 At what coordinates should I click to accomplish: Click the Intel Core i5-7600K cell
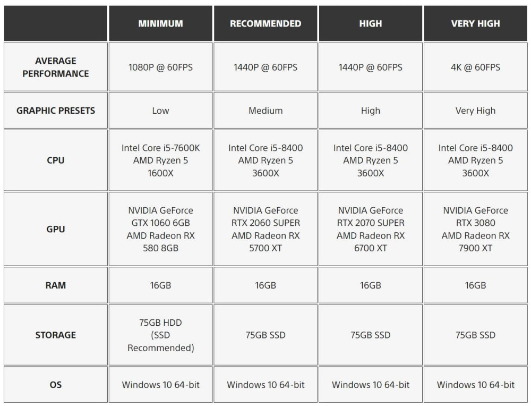click(160, 160)
